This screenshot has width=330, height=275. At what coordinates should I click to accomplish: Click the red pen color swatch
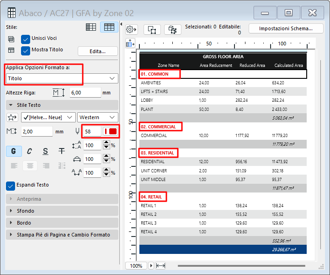110,132
